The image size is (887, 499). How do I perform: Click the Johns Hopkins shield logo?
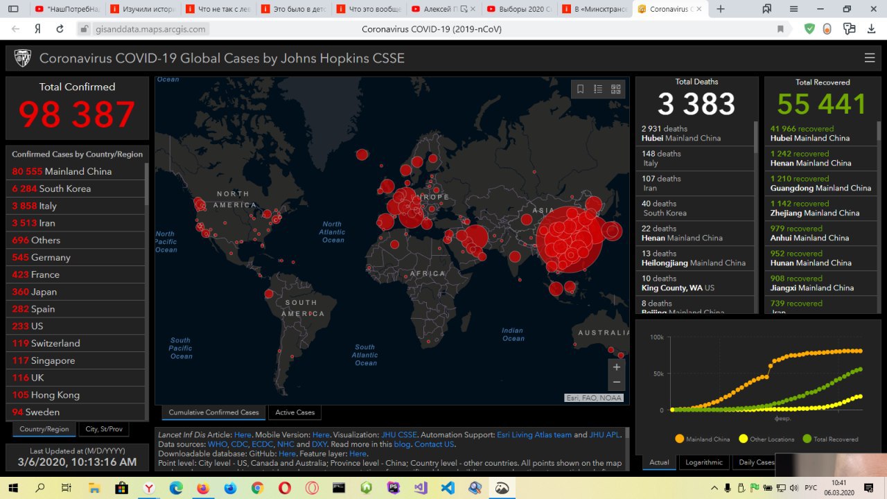coord(23,58)
